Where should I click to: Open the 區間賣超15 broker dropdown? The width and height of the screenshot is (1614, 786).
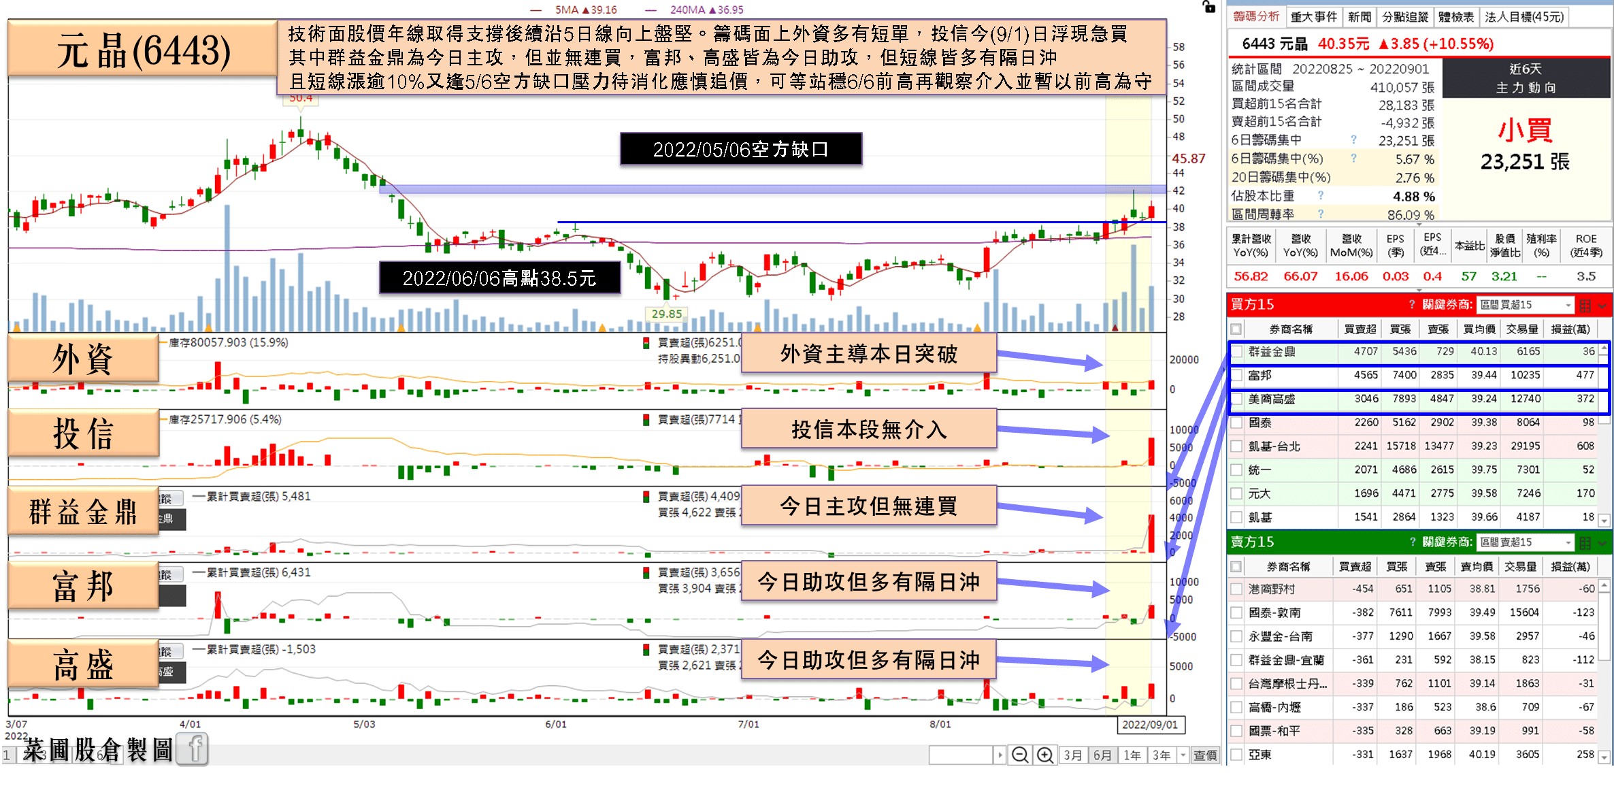(x=1526, y=542)
